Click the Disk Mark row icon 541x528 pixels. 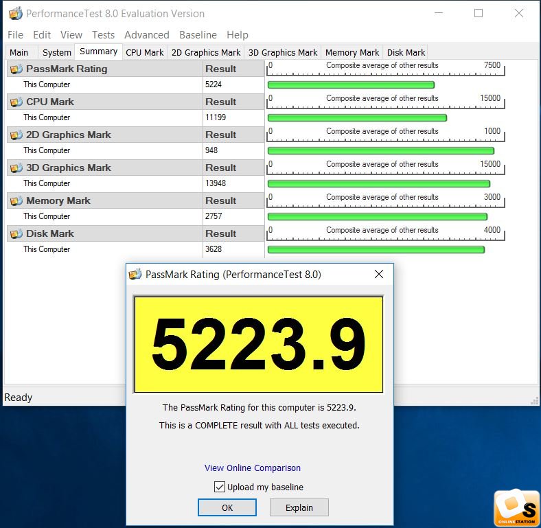(x=16, y=234)
